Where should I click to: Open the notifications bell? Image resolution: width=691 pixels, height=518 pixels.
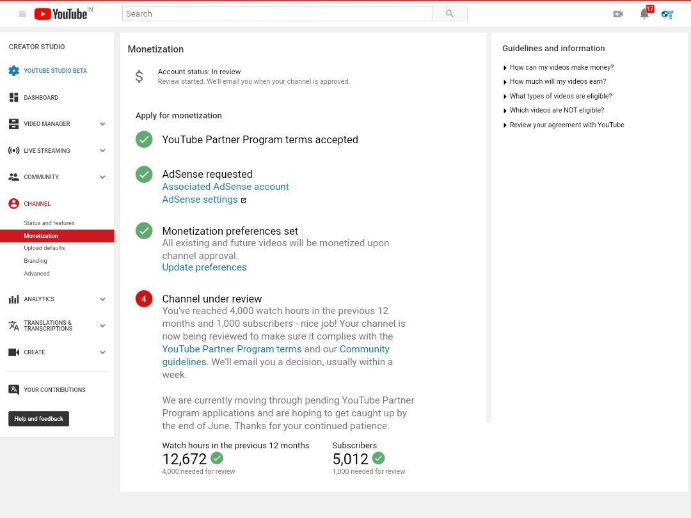644,13
